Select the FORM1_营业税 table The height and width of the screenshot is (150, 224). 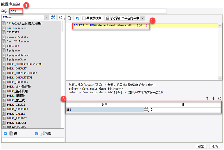coord(16,100)
